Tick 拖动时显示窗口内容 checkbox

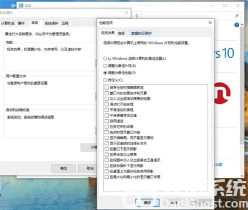tap(106, 132)
